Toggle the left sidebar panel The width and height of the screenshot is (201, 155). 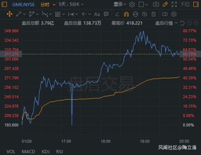(x=4, y=4)
